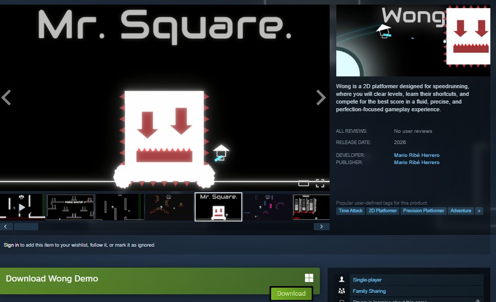The image size is (496, 302).
Task: Click the green Download button
Action: [291, 293]
